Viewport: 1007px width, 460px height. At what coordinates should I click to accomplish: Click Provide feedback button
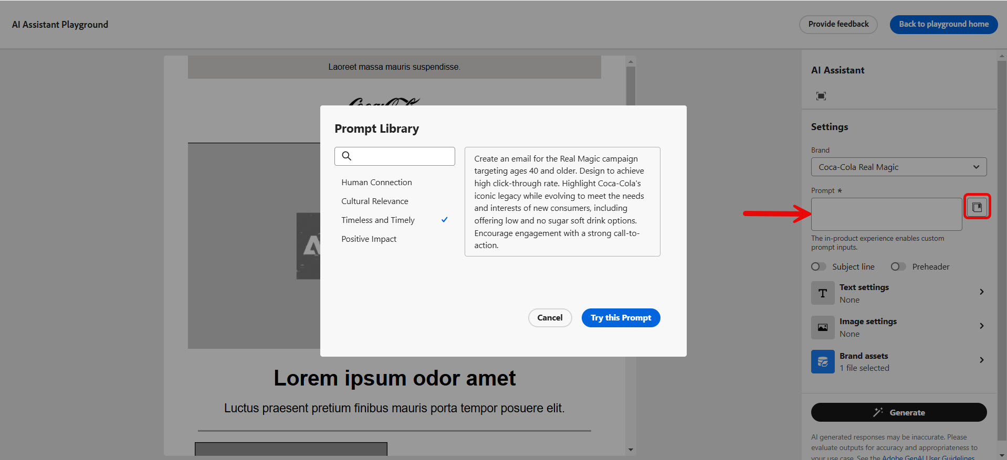tap(838, 24)
